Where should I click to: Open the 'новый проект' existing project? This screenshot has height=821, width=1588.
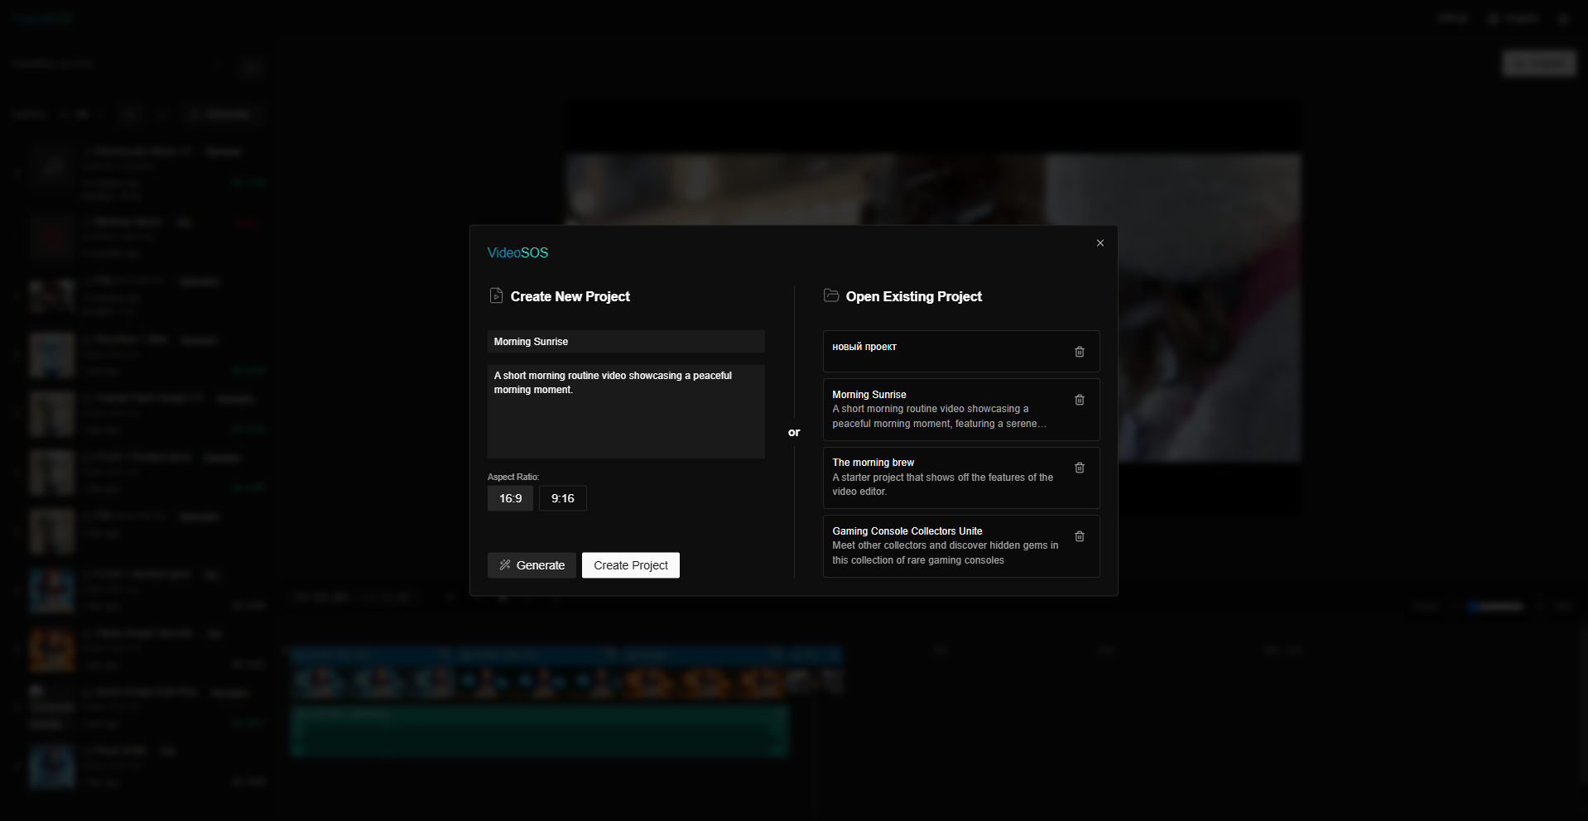[944, 351]
